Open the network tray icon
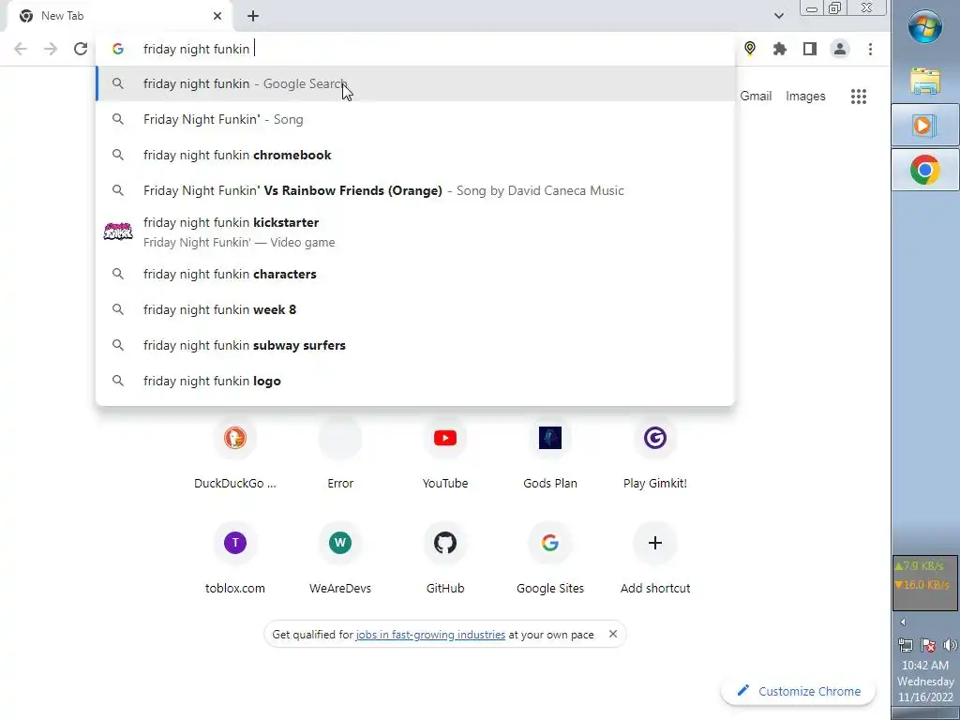Viewport: 960px width, 720px height. pyautogui.click(x=905, y=645)
